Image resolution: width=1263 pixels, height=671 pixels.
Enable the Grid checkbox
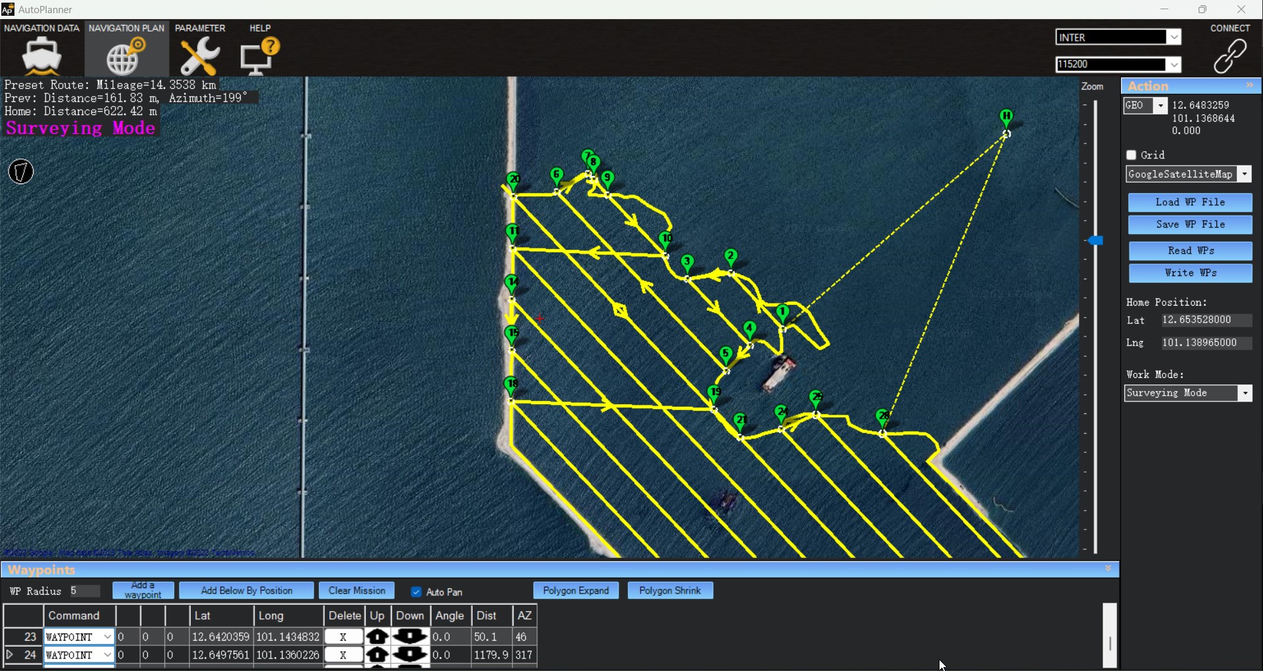1131,155
